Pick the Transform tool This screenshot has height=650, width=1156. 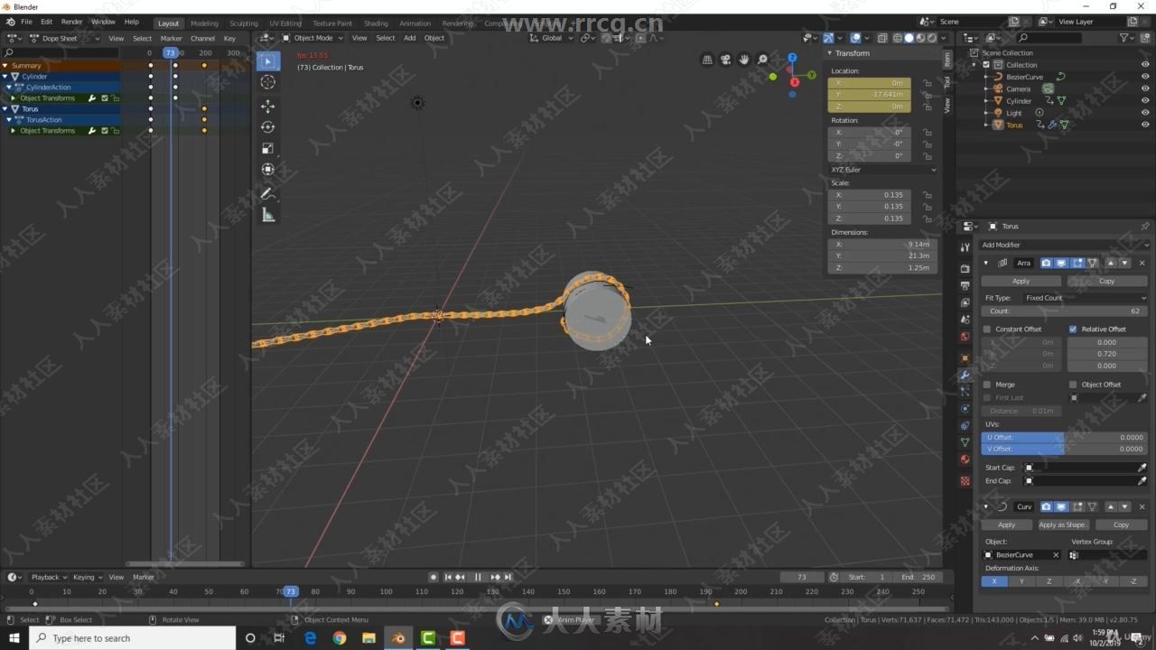click(268, 170)
